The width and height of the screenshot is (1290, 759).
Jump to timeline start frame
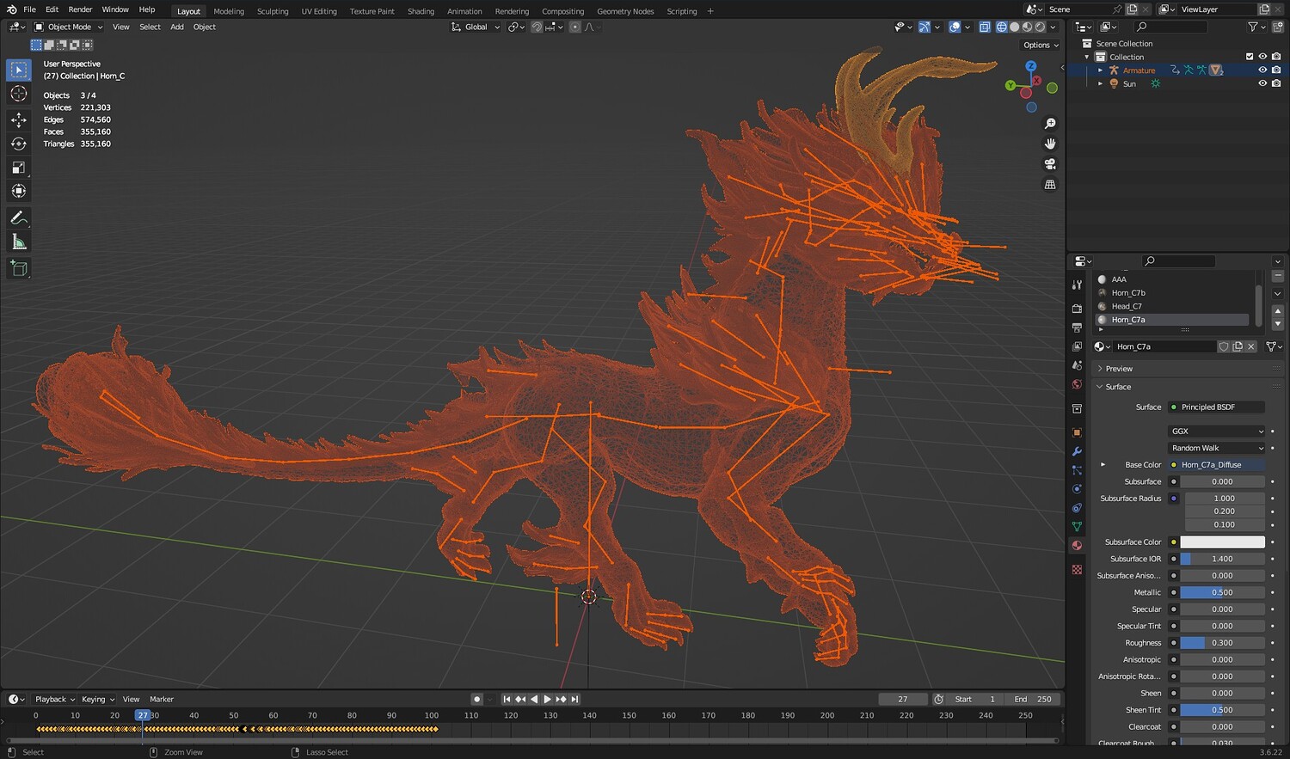pos(507,699)
